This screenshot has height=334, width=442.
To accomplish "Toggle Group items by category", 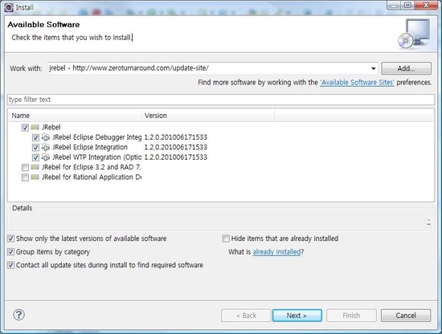I will coord(10,252).
